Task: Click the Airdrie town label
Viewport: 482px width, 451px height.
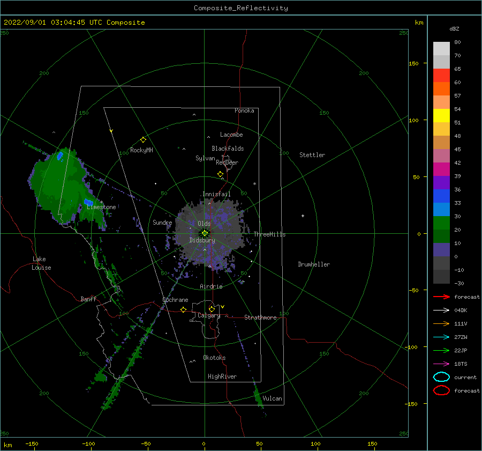Action: click(211, 286)
